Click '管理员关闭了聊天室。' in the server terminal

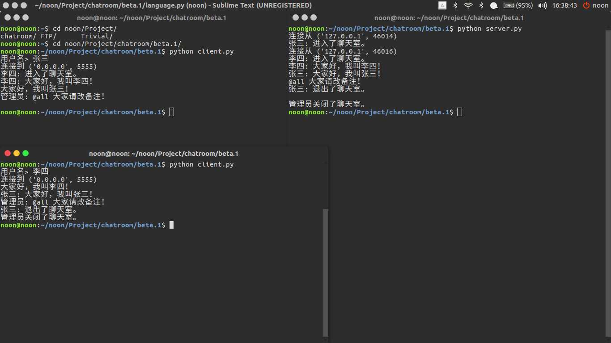tap(327, 105)
